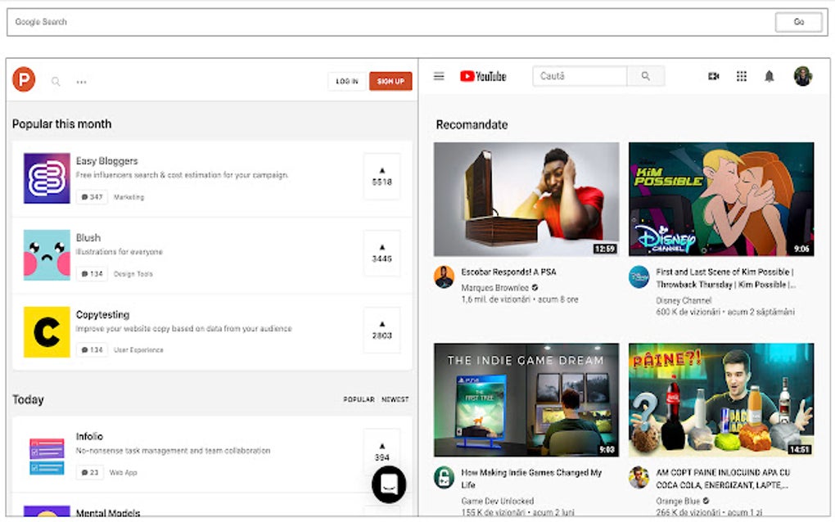Upvote the Easy Bloggers product
The height and width of the screenshot is (522, 835).
pyautogui.click(x=382, y=178)
